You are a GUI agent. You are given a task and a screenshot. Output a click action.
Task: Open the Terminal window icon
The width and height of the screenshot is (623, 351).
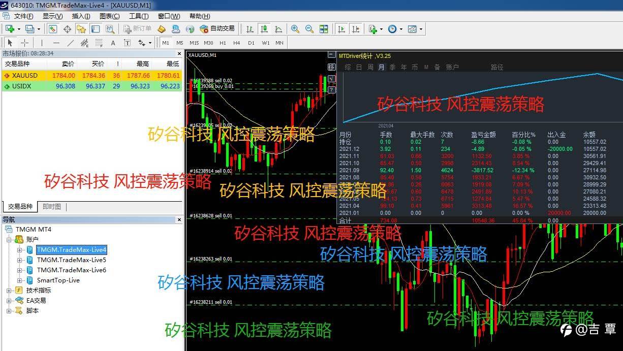(96, 29)
